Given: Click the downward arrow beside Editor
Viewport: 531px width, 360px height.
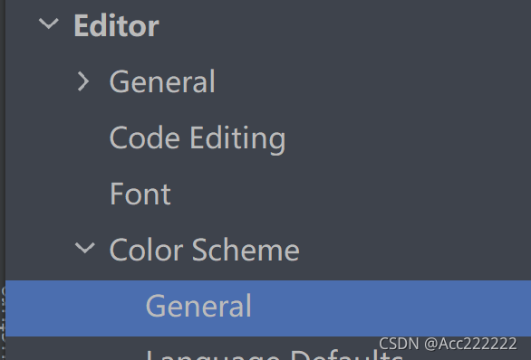Looking at the screenshot, I should coord(49,24).
